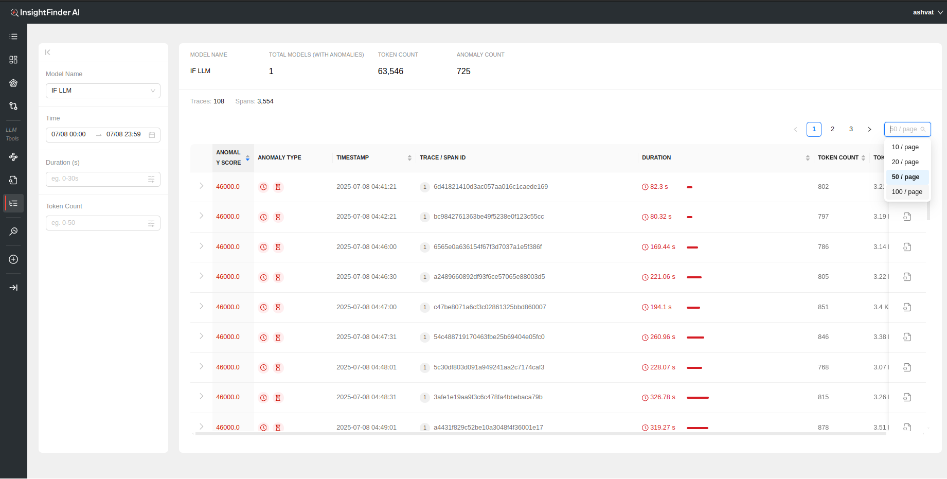Viewport: 947px width, 479px height.
Task: Open the ashvat user account menu
Action: [x=927, y=12]
